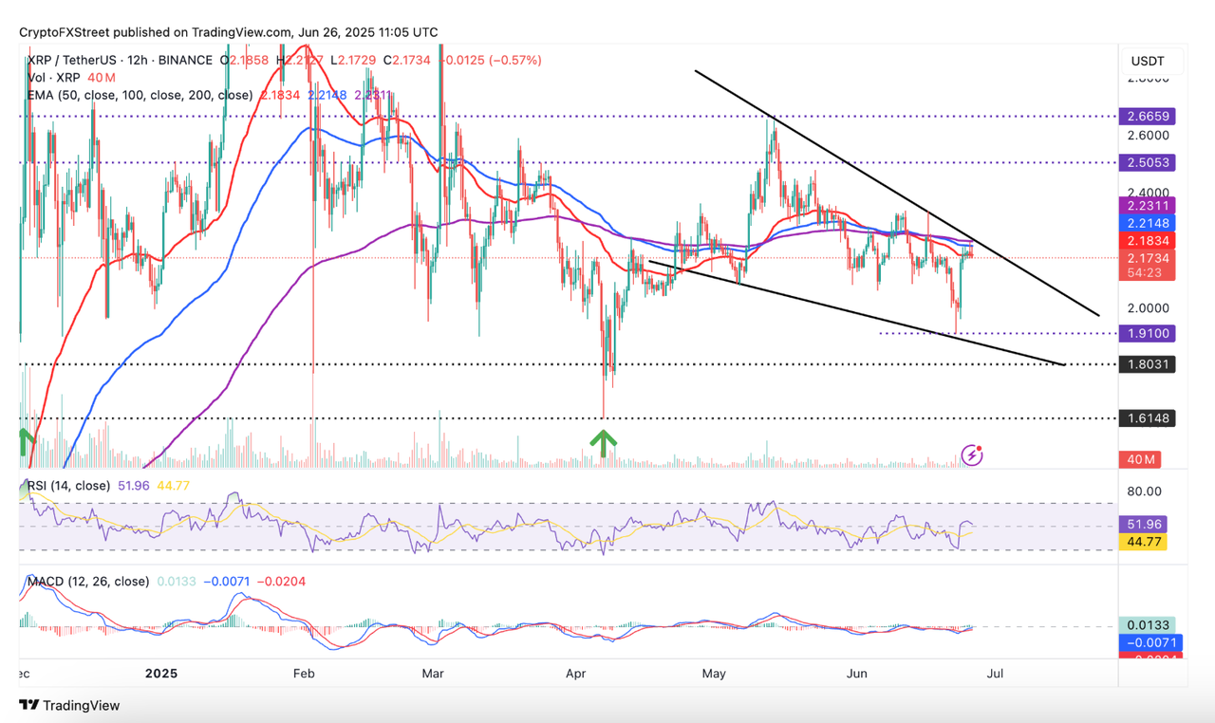The image size is (1215, 723).
Task: Click the TradingView logo at bottom left
Action: (x=69, y=705)
